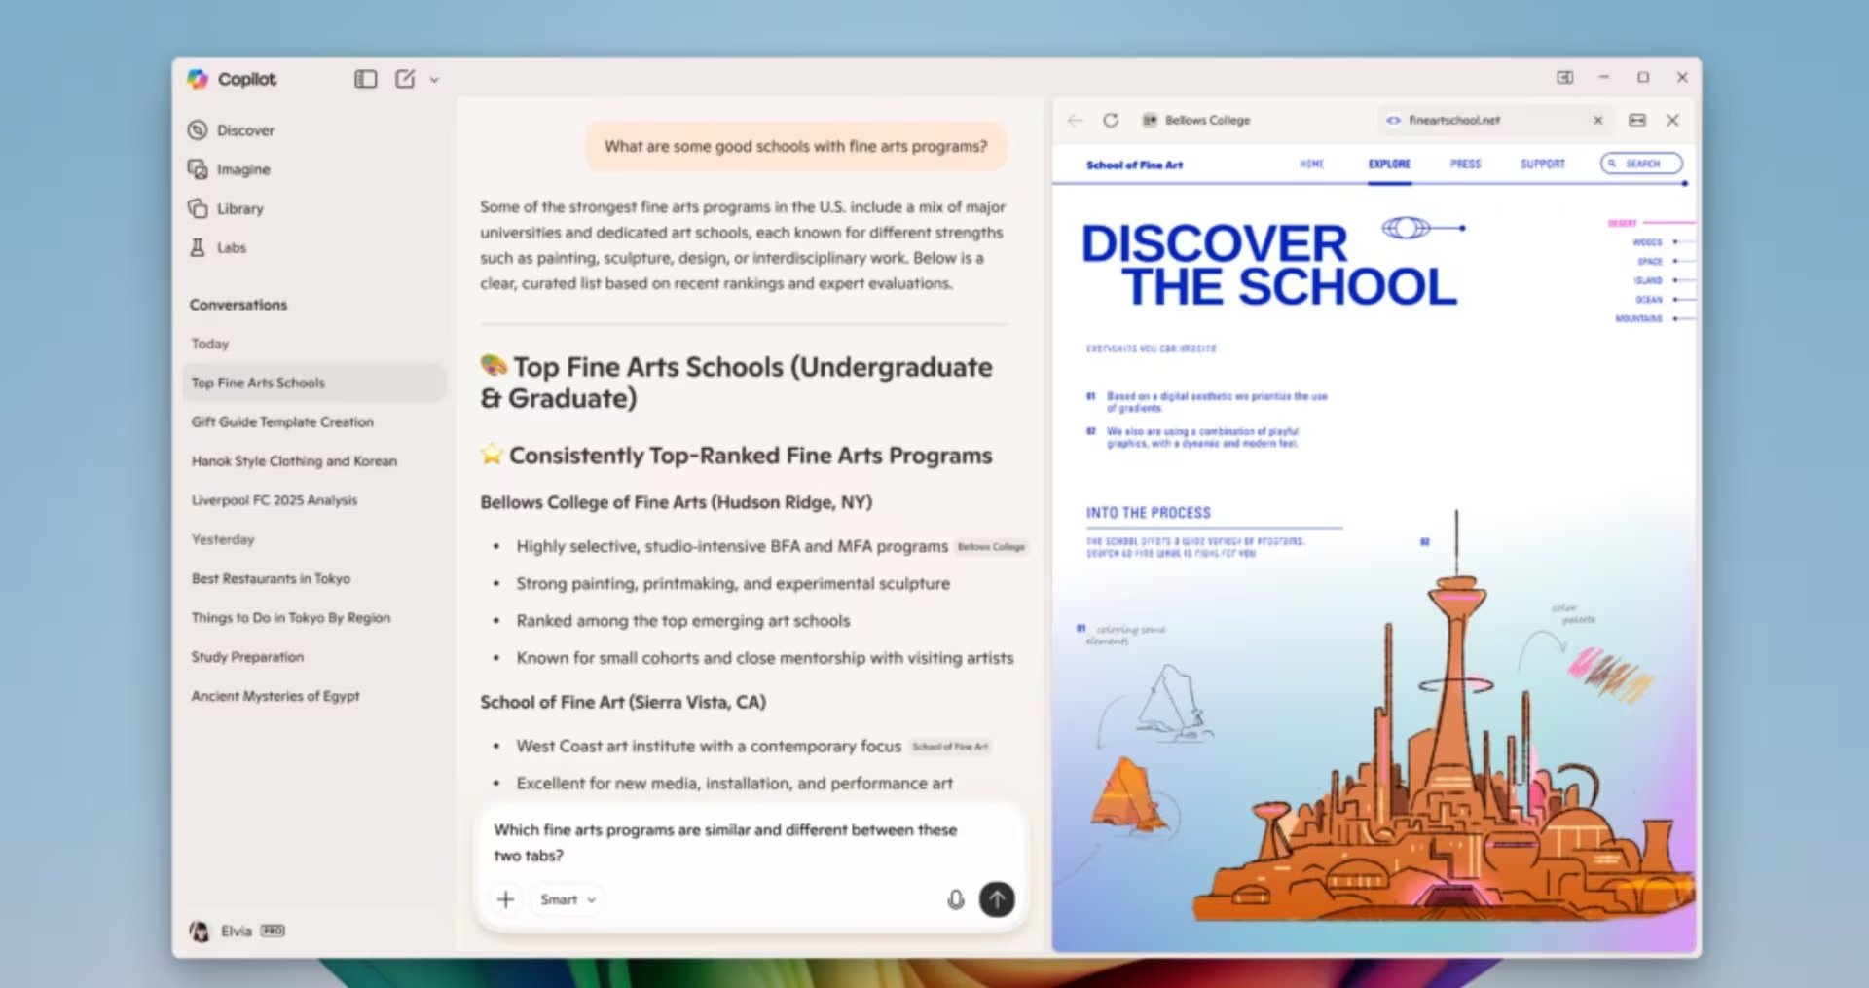Open the Smart mode dropdown
This screenshot has width=1869, height=988.
point(568,899)
